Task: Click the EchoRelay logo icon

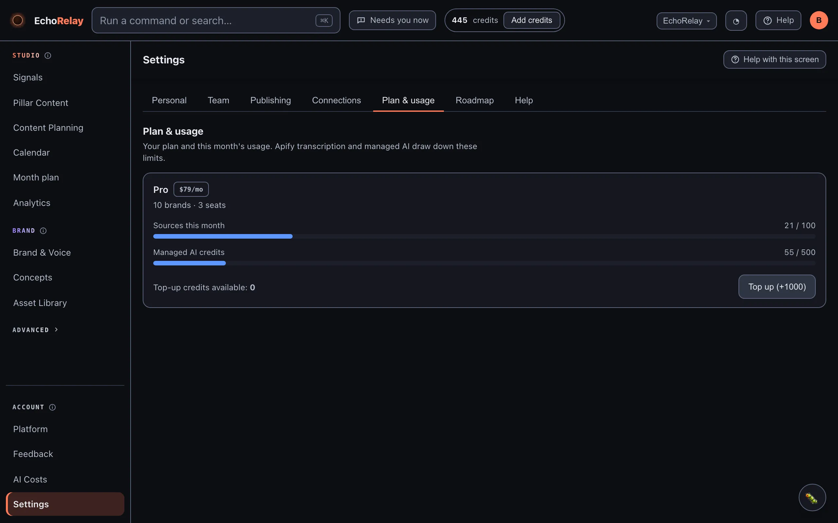Action: click(18, 20)
